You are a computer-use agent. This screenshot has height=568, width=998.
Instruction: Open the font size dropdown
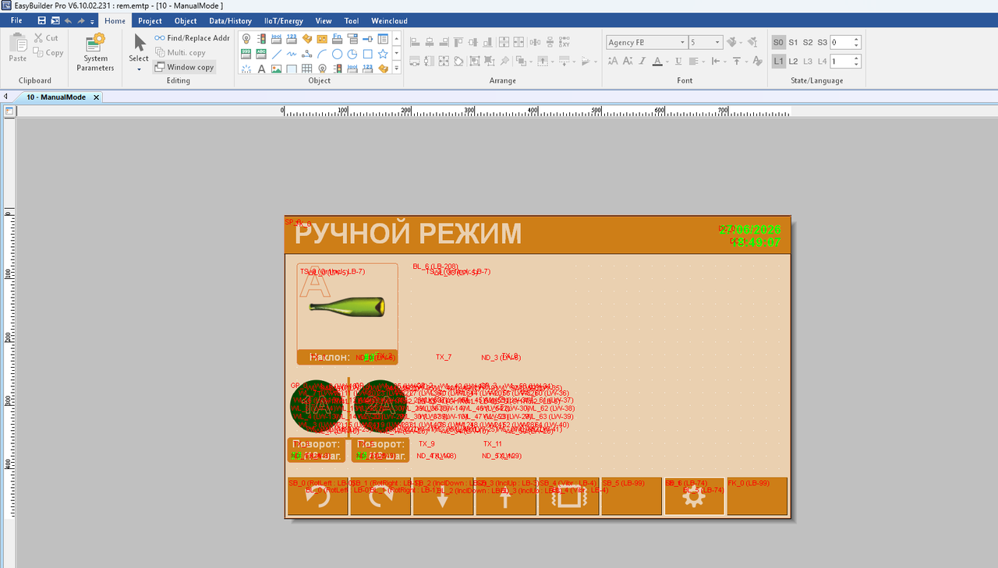(x=718, y=42)
